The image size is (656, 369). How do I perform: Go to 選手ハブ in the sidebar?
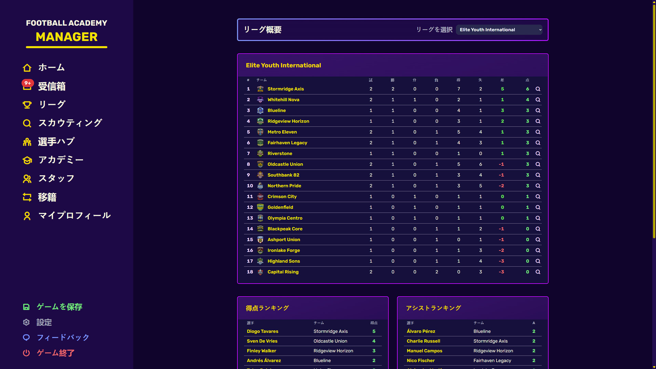pos(56,141)
